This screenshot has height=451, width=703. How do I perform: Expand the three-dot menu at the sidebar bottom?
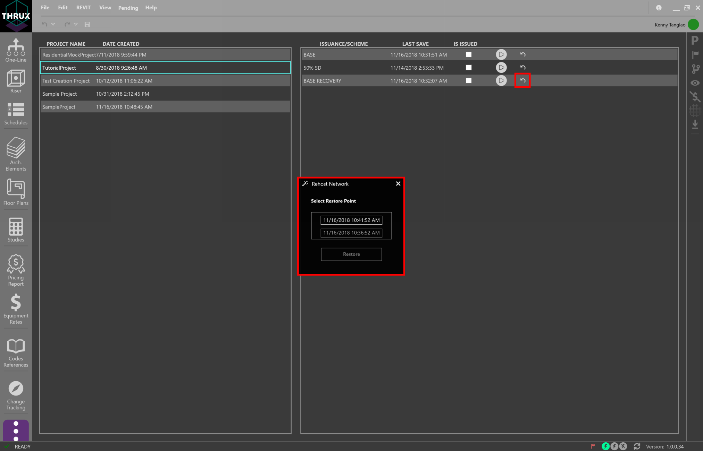coord(16,432)
